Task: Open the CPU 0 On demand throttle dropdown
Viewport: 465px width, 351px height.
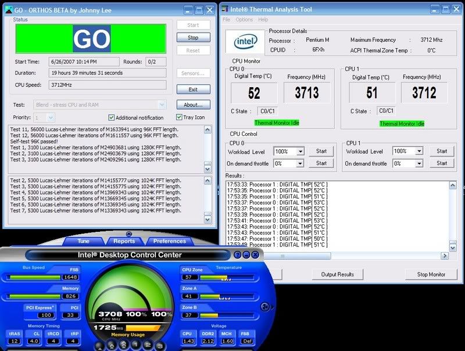Action: tap(301, 163)
